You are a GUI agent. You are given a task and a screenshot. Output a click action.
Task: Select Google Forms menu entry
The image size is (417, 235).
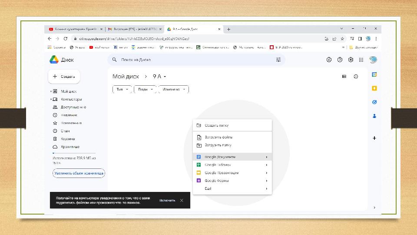(232, 181)
